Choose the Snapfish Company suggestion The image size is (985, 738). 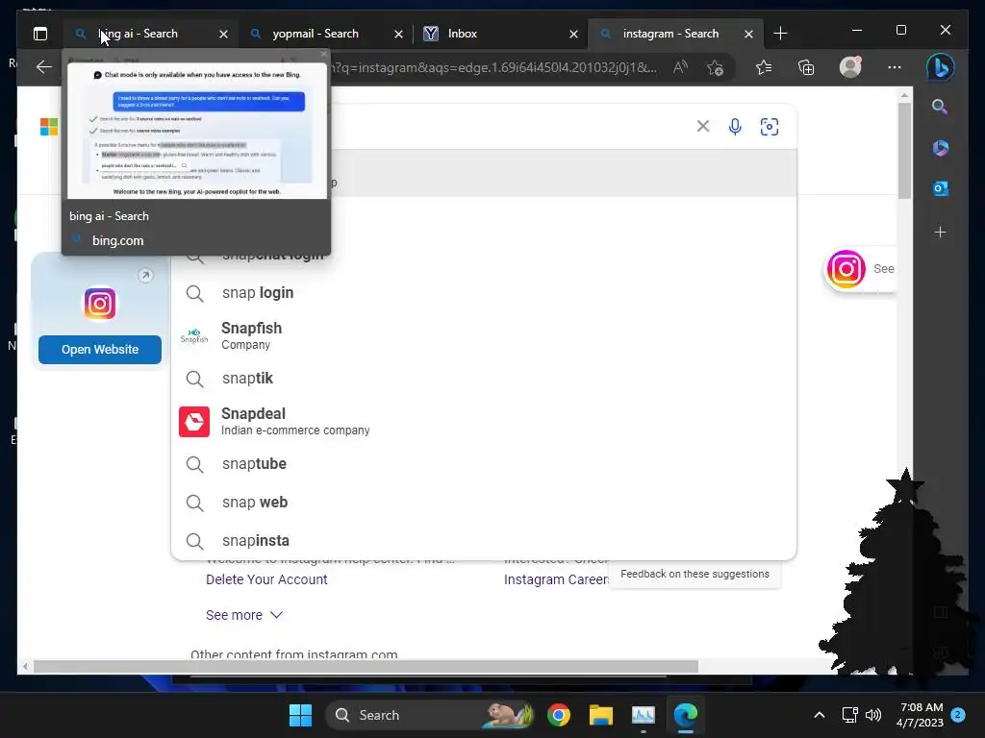click(484, 335)
